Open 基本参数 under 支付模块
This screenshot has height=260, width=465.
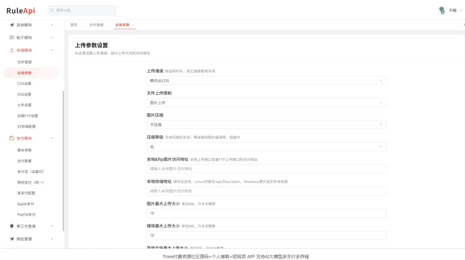pyautogui.click(x=25, y=150)
